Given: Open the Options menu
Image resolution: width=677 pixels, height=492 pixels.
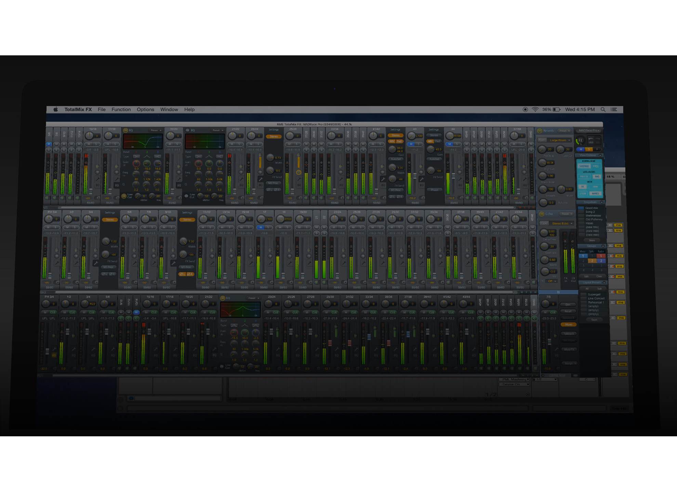Looking at the screenshot, I should [145, 110].
